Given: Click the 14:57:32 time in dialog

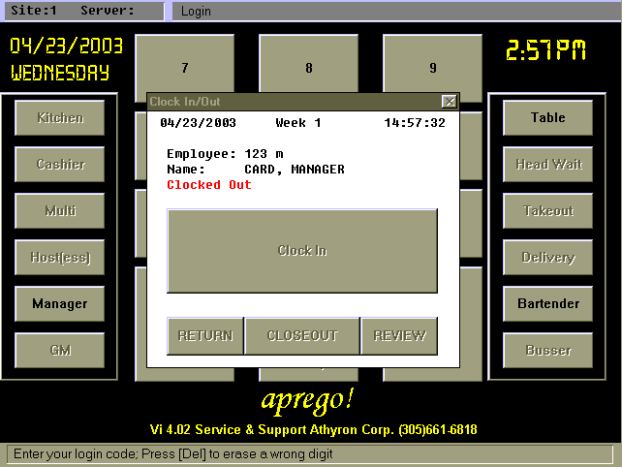Looking at the screenshot, I should pyautogui.click(x=415, y=123).
